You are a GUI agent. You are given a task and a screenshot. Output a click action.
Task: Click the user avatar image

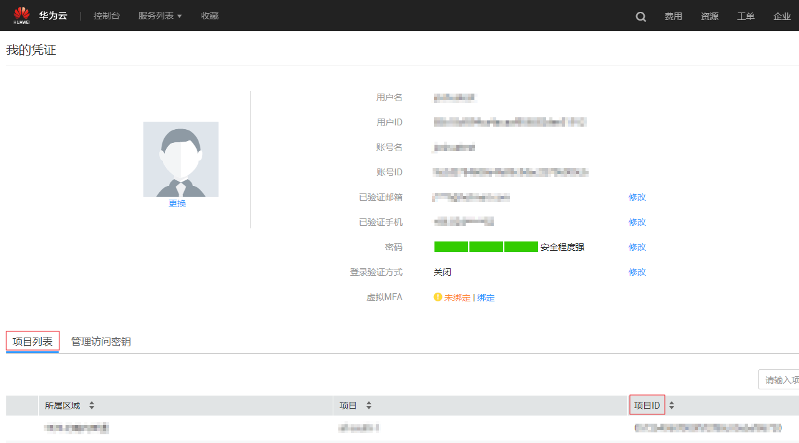(181, 159)
